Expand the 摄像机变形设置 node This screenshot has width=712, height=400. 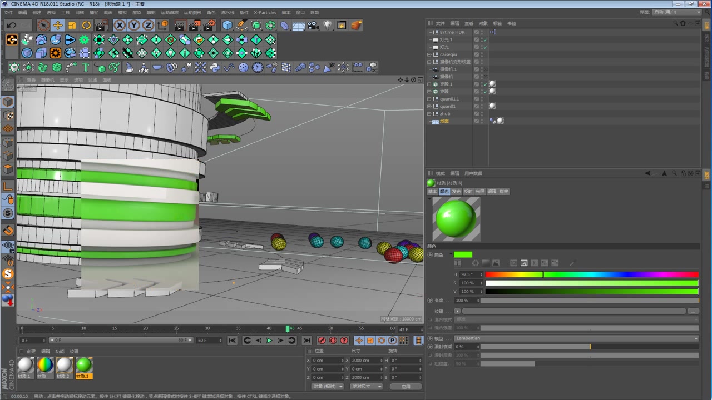pyautogui.click(x=429, y=62)
